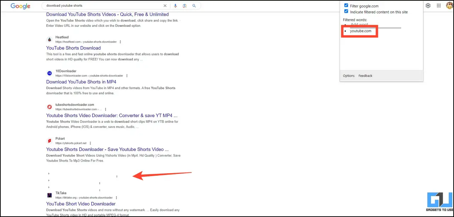Screen dimensions: 454x217
Task: Open Youtube Shorts Downloader - Save Youtube result
Action: tap(107, 149)
